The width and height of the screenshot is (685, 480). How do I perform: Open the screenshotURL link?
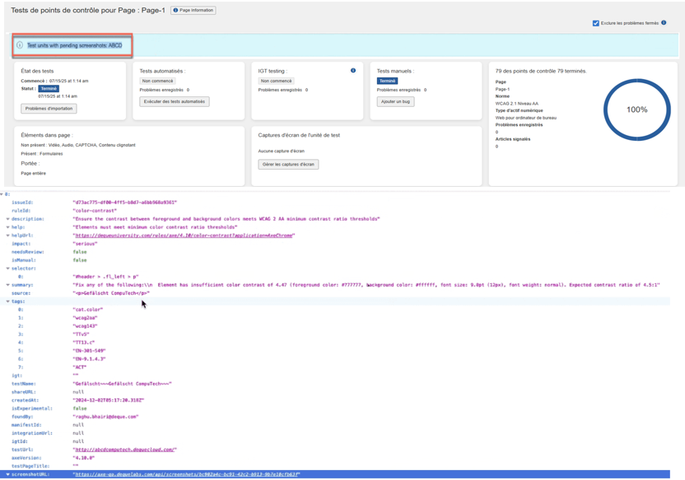pyautogui.click(x=186, y=474)
